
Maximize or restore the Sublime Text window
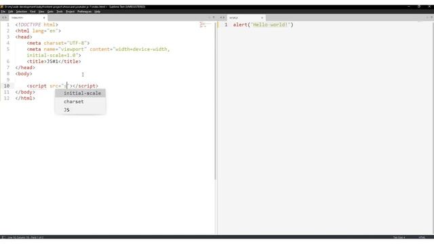click(x=419, y=7)
